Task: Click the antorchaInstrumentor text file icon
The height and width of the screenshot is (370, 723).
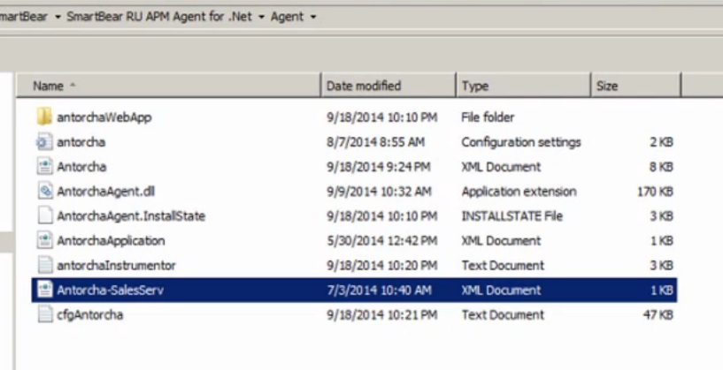Action: [x=44, y=266]
